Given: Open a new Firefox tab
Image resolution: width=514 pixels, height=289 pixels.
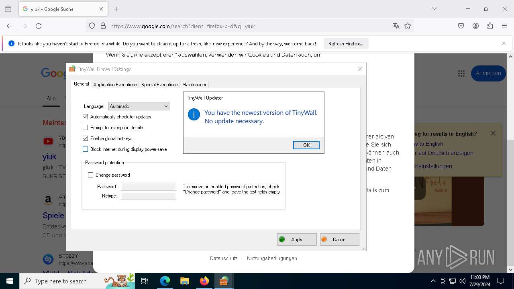Looking at the screenshot, I should (116, 9).
